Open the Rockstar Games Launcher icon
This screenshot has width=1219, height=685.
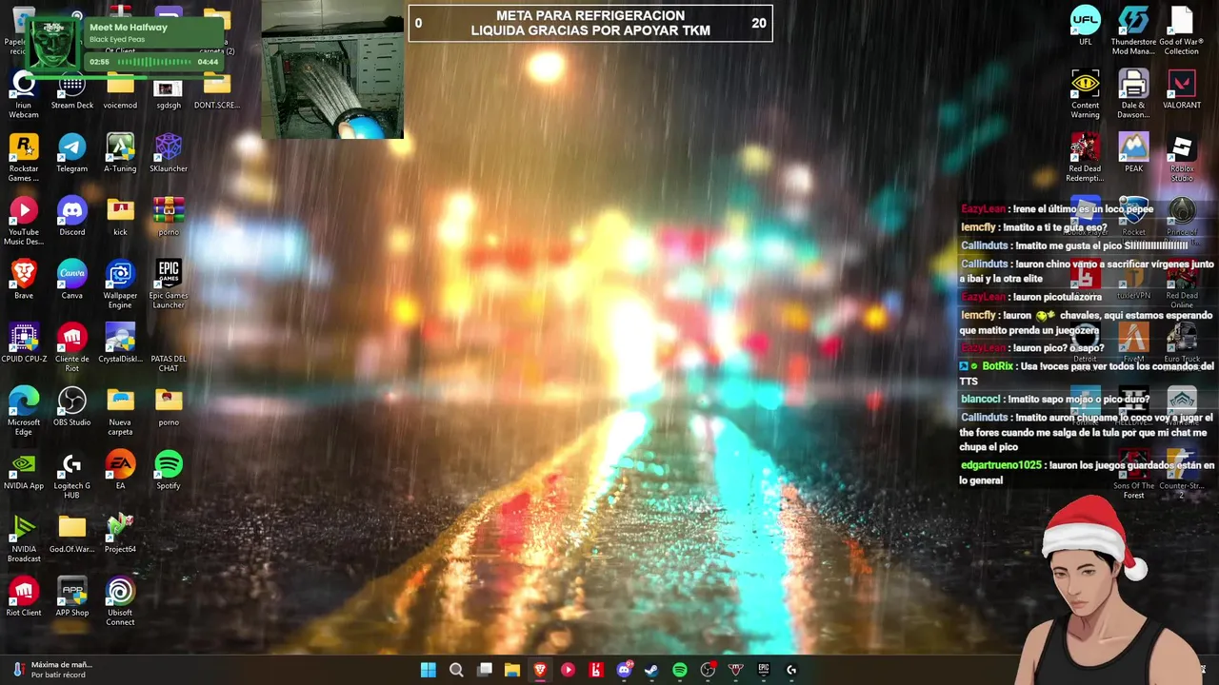(x=24, y=158)
